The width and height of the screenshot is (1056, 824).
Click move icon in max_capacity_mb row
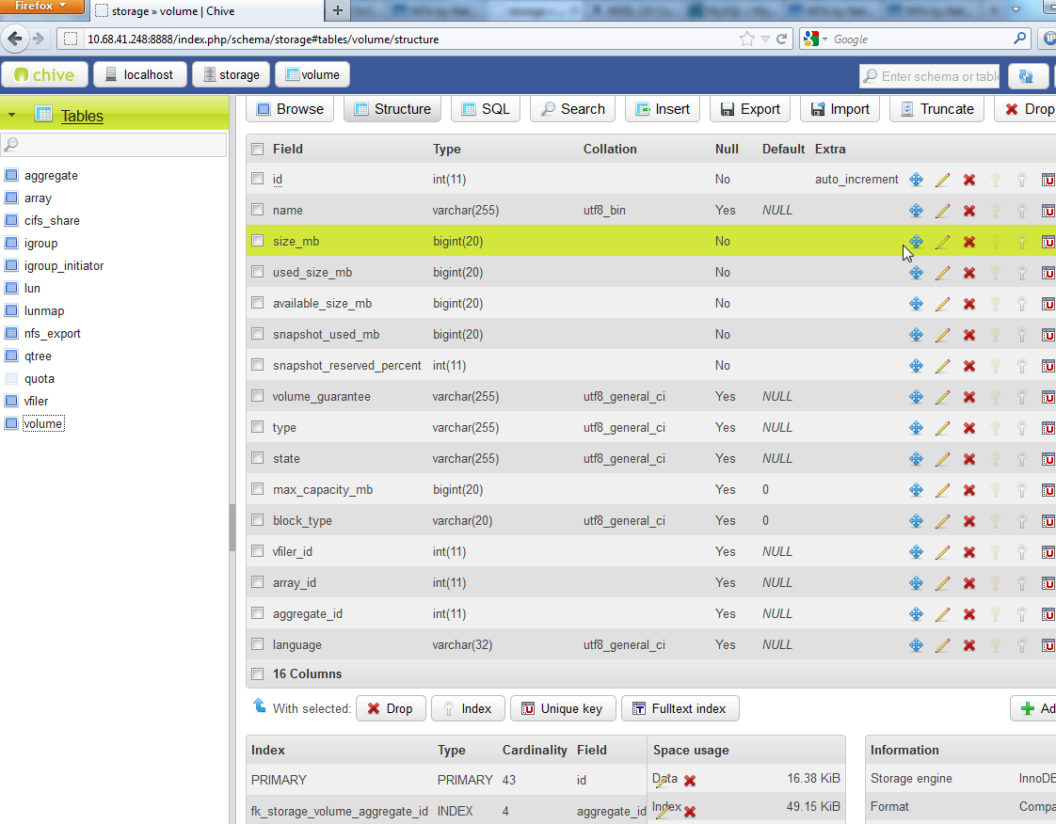[x=916, y=489]
